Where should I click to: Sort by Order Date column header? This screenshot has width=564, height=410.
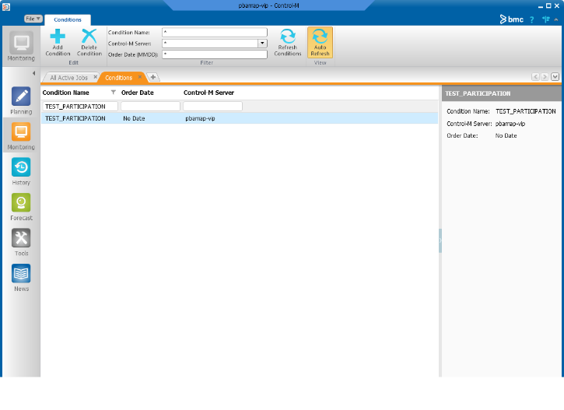pos(138,93)
